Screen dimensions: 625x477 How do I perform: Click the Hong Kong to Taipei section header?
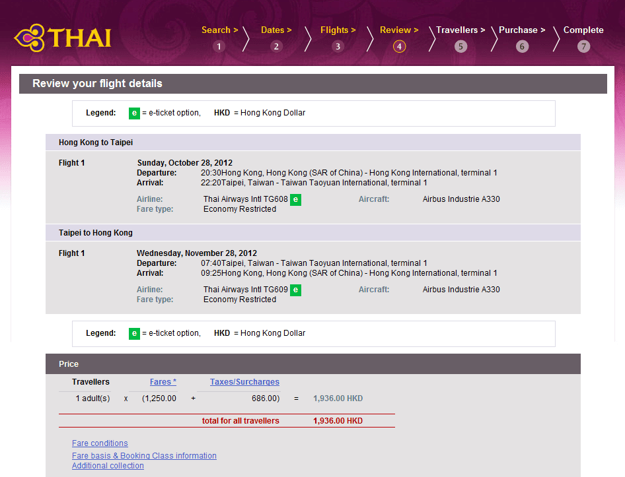96,143
